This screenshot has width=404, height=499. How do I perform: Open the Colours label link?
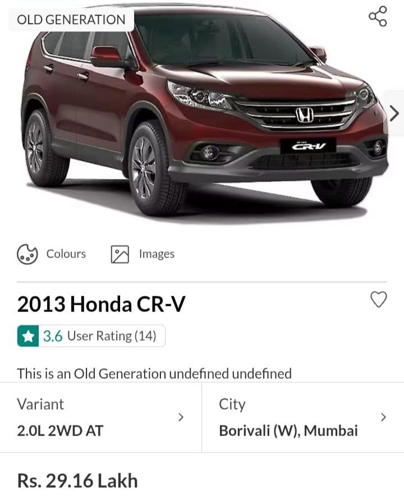[x=66, y=254]
